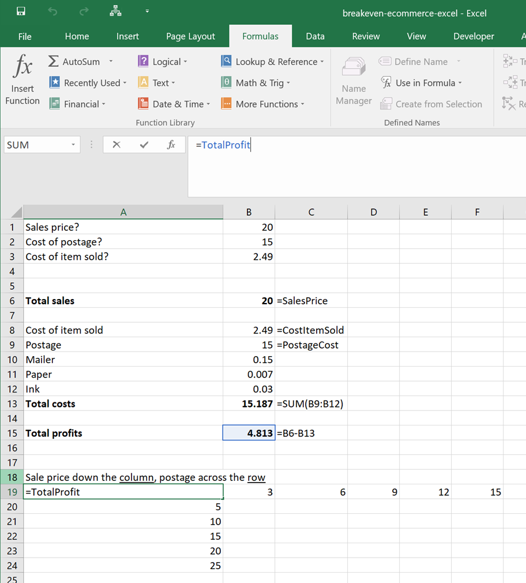
Task: Select the column B header
Action: click(249, 212)
